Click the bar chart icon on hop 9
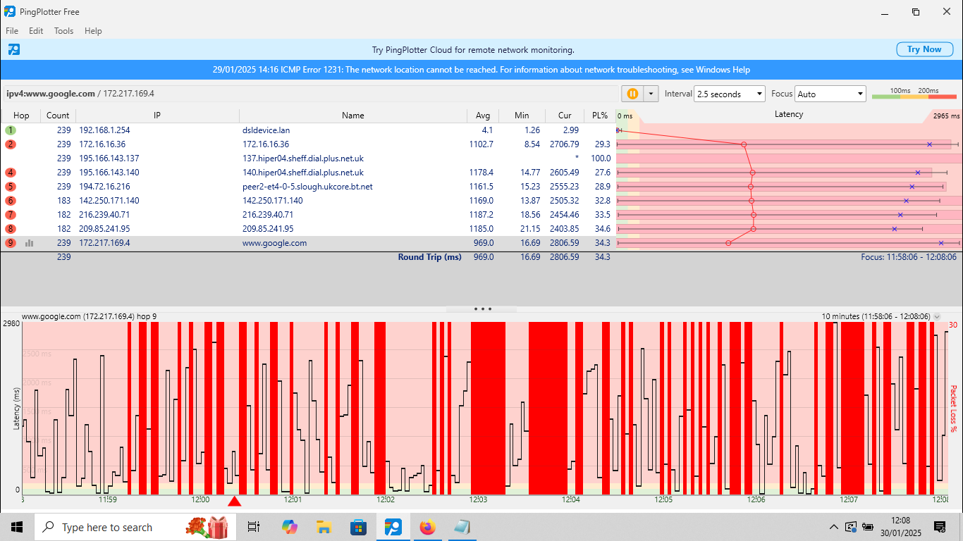 [29, 242]
